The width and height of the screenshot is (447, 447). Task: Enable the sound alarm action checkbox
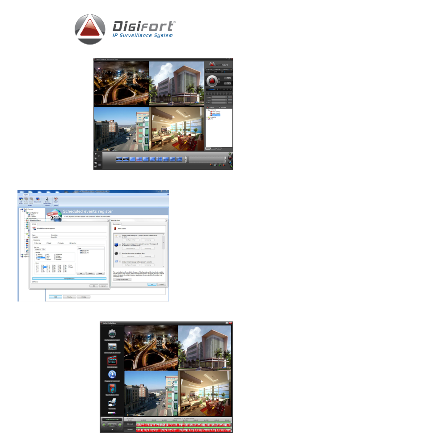click(120, 253)
